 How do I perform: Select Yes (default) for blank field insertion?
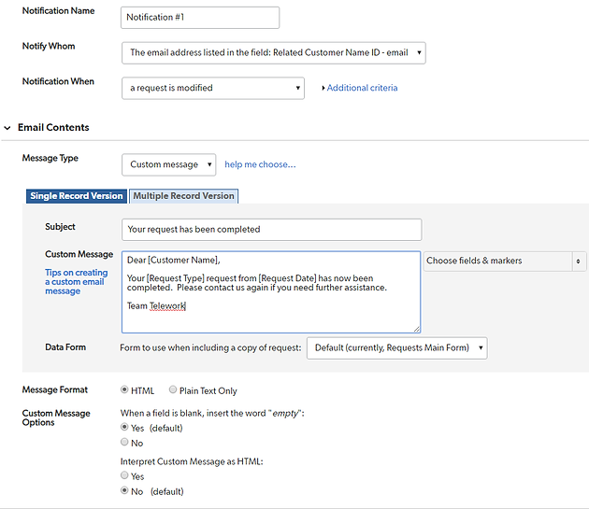pos(124,427)
